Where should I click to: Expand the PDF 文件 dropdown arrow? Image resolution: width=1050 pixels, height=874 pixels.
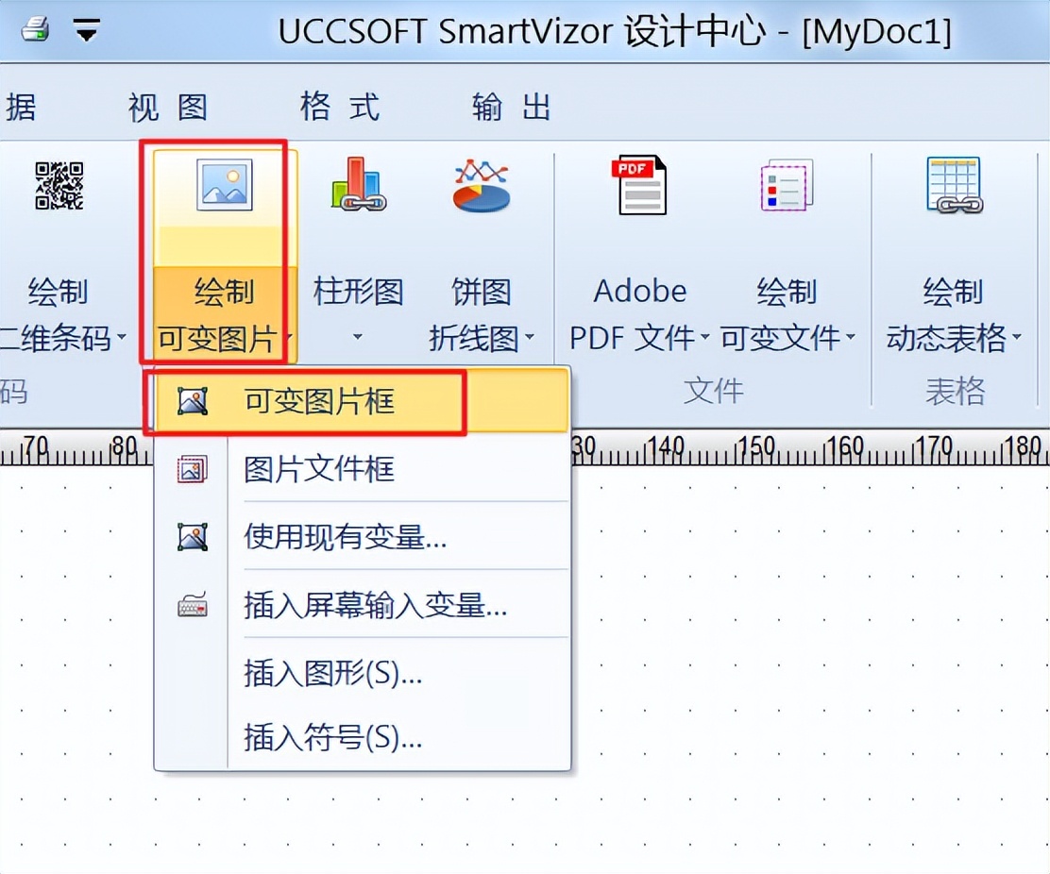click(x=705, y=336)
